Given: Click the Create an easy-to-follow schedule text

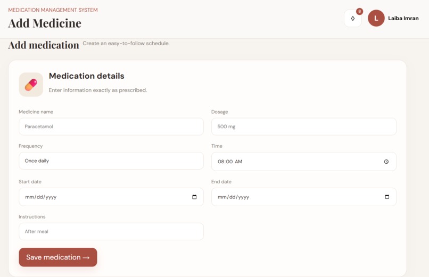Looking at the screenshot, I should click(x=126, y=44).
